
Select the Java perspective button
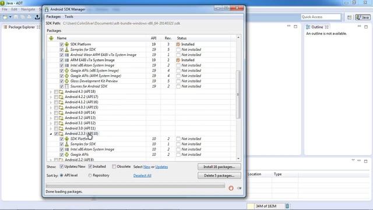(363, 17)
